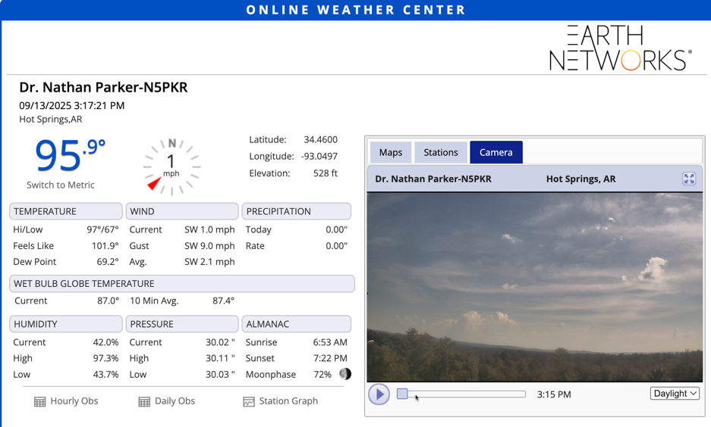Image resolution: width=711 pixels, height=427 pixels.
Task: Open the Daylight dropdown
Action: pos(675,394)
